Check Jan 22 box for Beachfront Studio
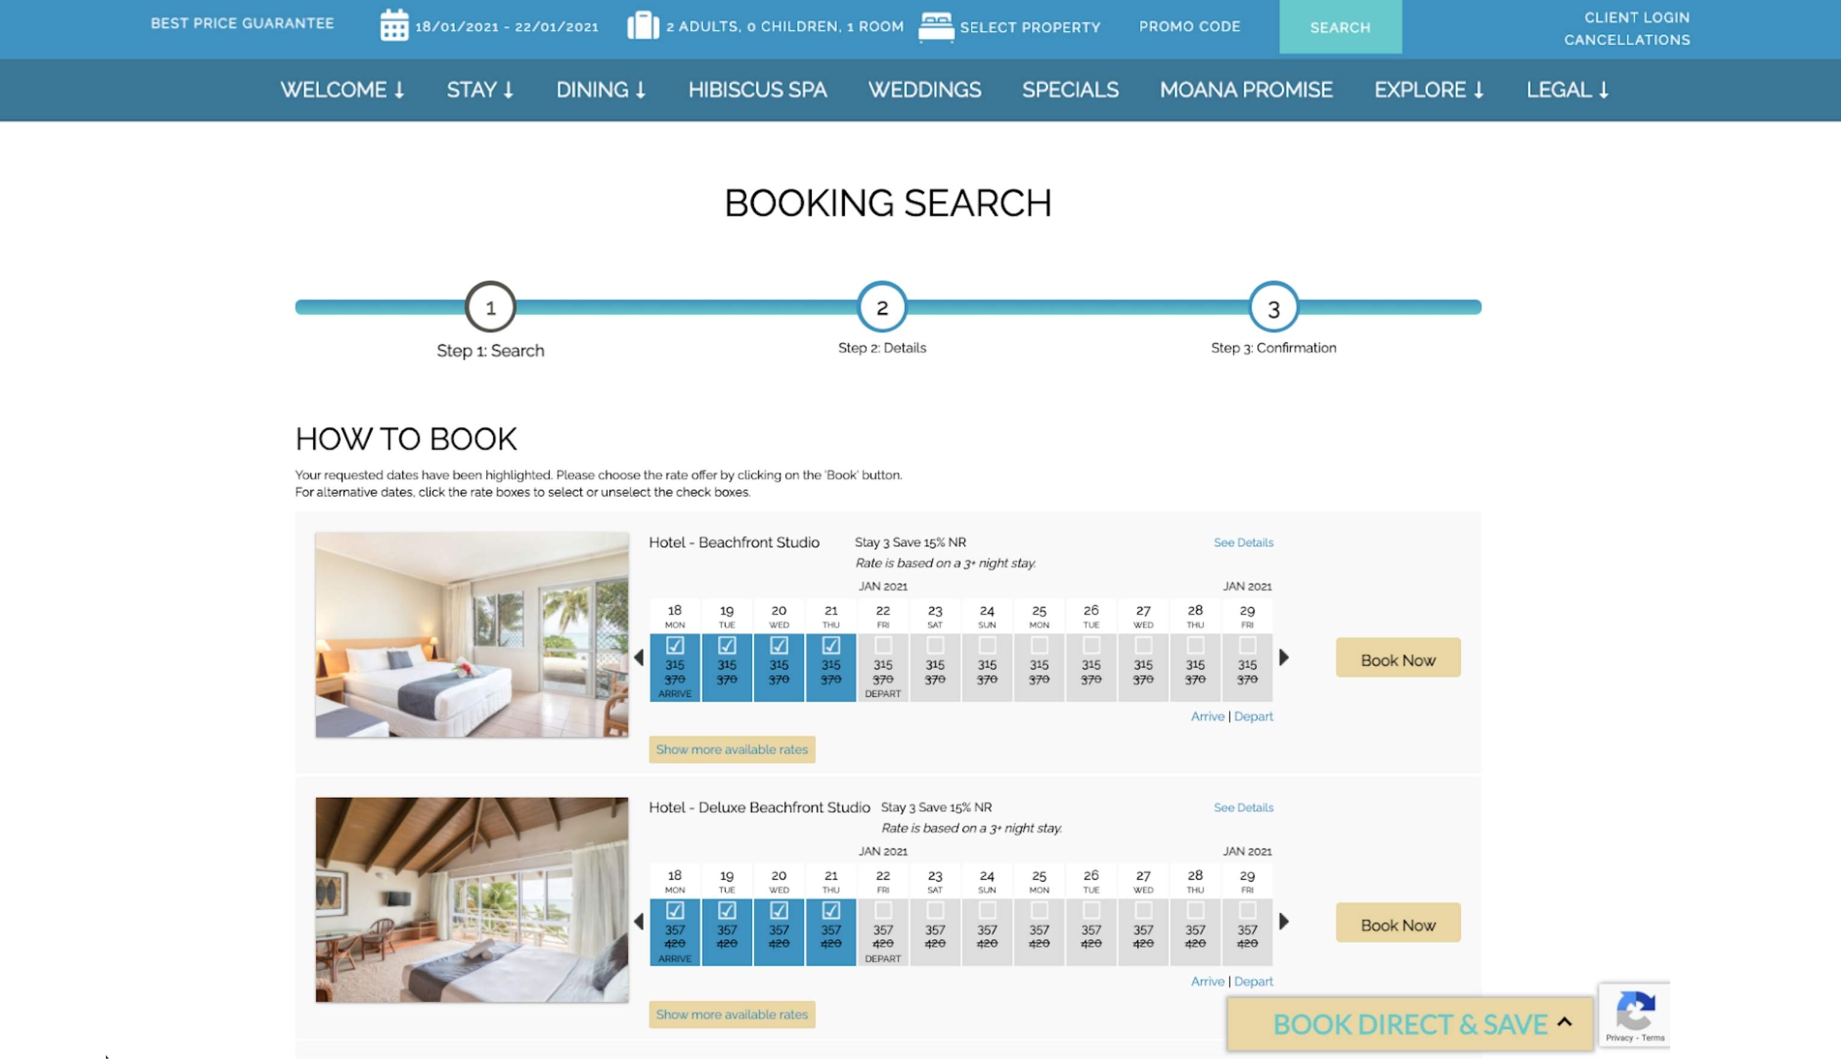Image resolution: width=1841 pixels, height=1059 pixels. (x=883, y=645)
